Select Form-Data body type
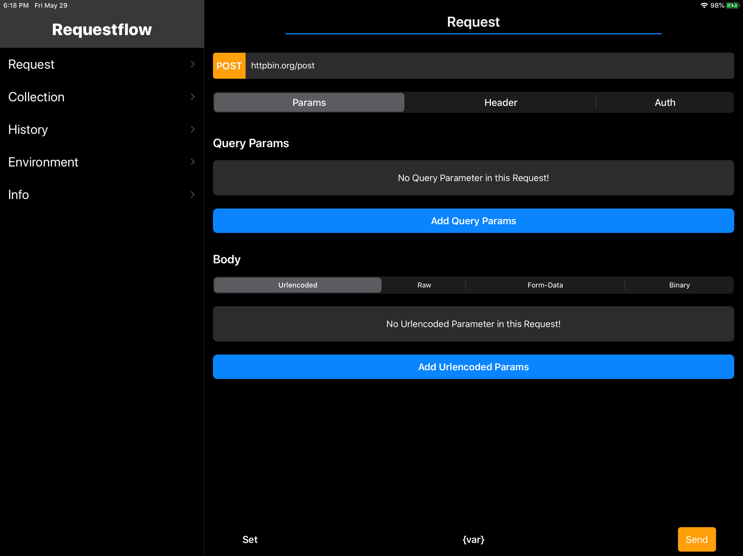The height and width of the screenshot is (556, 743). 545,285
